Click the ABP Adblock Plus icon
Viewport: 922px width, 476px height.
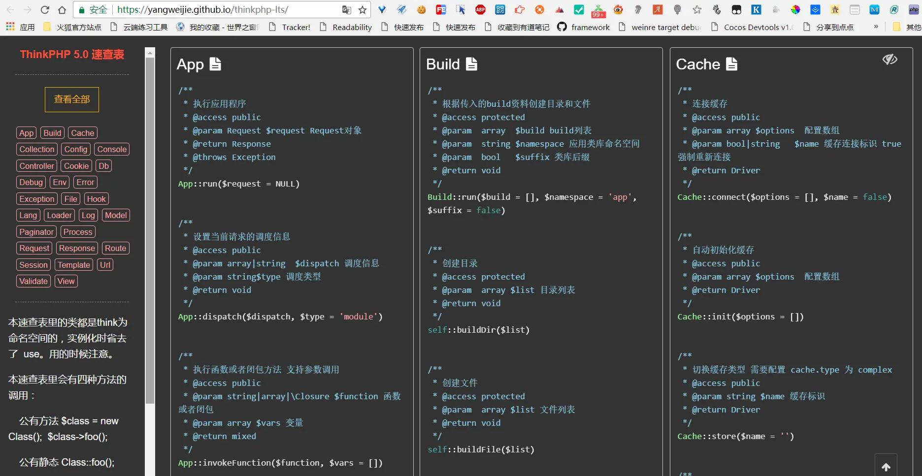pyautogui.click(x=480, y=10)
